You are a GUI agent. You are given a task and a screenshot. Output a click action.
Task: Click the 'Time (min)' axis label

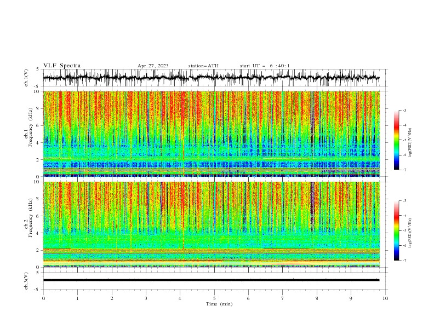[219, 304]
